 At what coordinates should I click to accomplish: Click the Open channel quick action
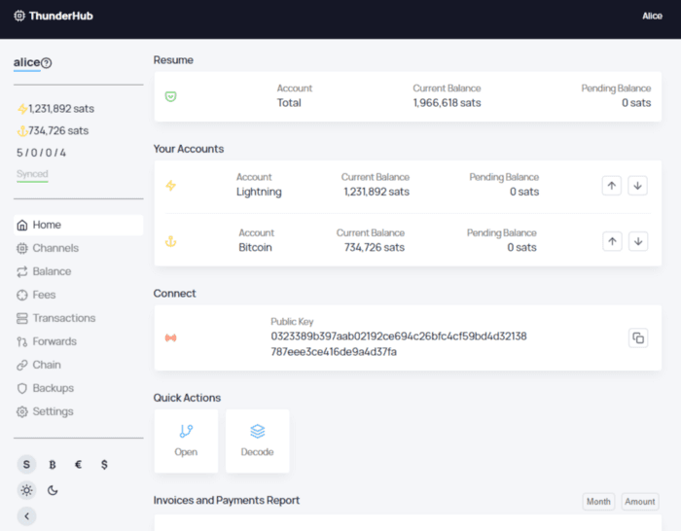[x=187, y=442]
